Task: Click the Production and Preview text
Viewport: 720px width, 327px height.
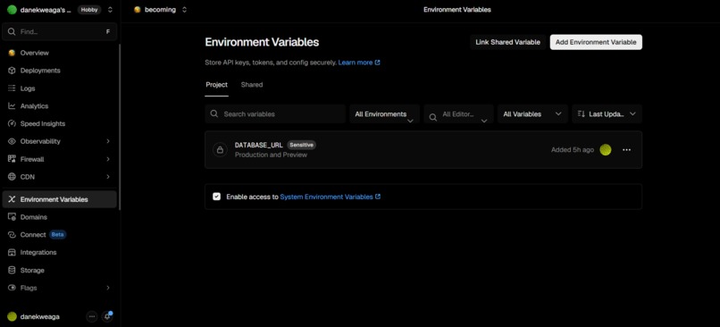Action: (271, 155)
